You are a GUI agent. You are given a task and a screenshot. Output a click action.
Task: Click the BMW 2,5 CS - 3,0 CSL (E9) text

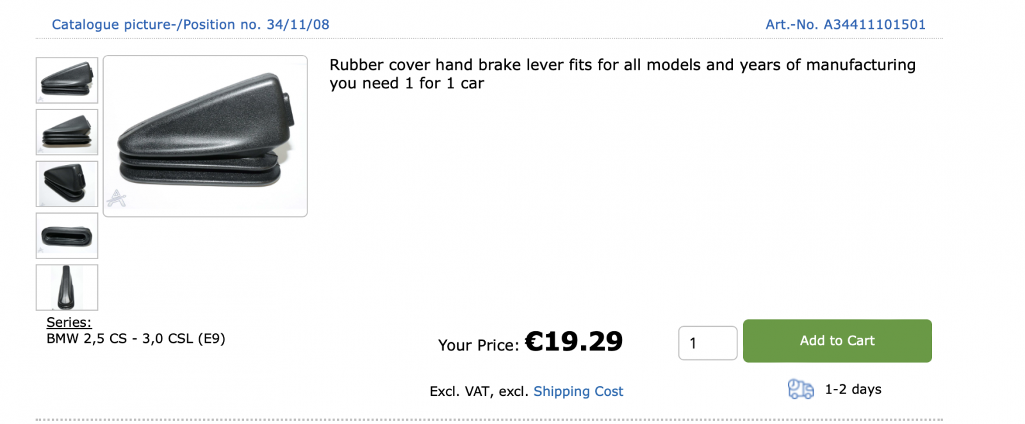point(136,338)
